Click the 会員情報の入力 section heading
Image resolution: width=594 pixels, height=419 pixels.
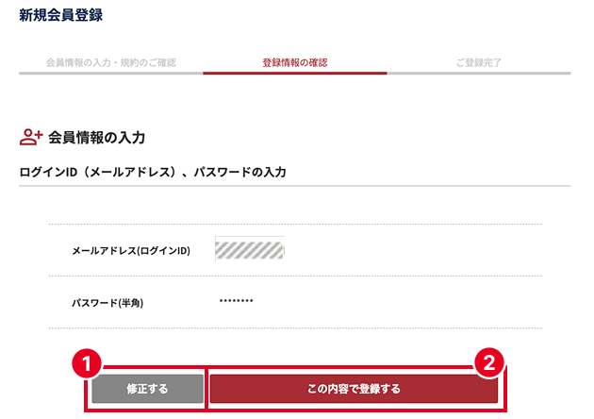pyautogui.click(x=96, y=138)
